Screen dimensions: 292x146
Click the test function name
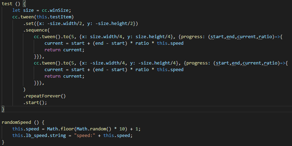pos(7,4)
